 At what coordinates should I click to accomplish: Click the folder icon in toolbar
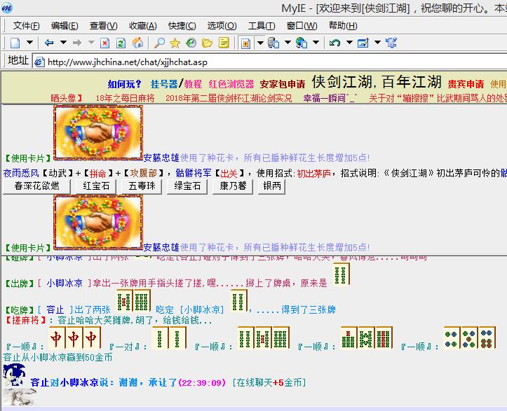(x=207, y=43)
